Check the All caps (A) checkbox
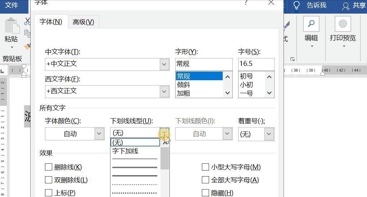The image size is (367, 197). click(205, 180)
